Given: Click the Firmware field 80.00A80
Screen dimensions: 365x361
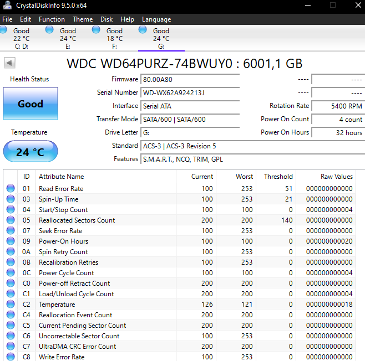Looking at the screenshot, I should pyautogui.click(x=190, y=79).
